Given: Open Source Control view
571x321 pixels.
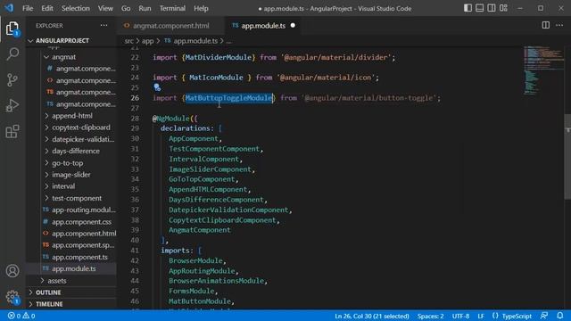Looking at the screenshot, I should pos(12,79).
